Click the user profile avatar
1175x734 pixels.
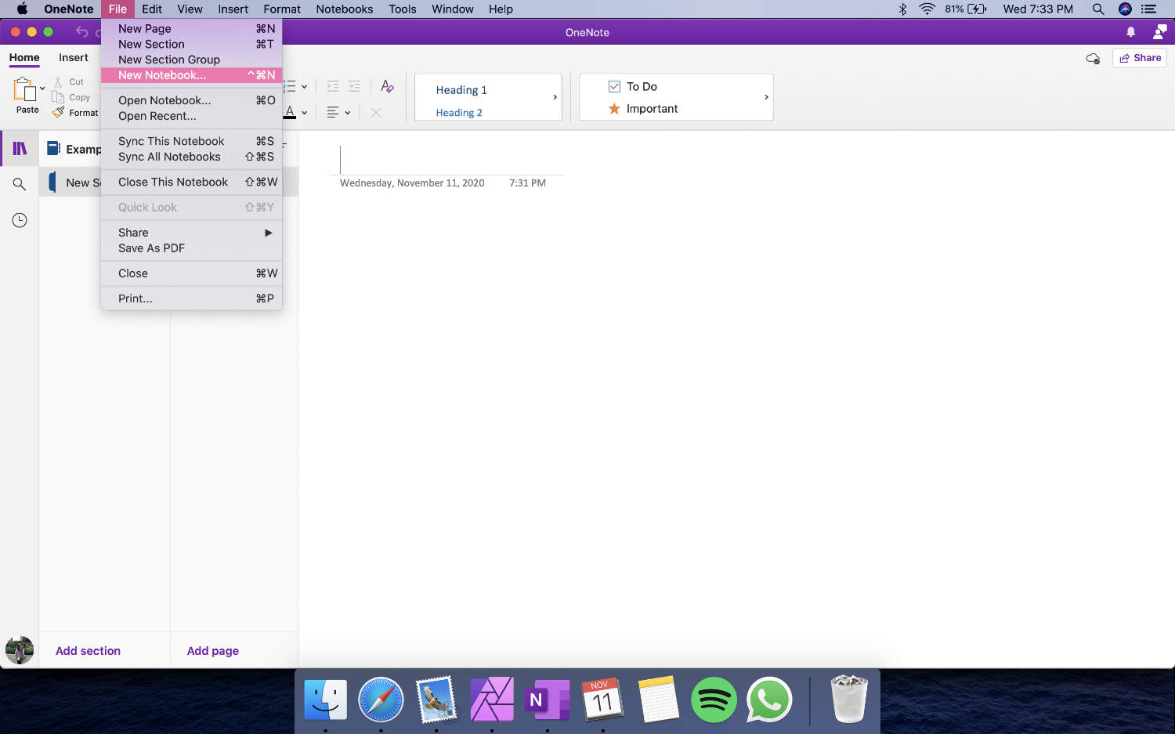pos(20,650)
